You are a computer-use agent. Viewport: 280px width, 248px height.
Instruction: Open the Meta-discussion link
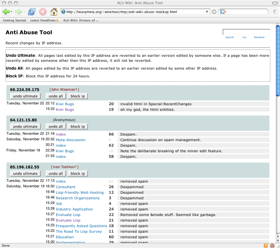(71, 140)
